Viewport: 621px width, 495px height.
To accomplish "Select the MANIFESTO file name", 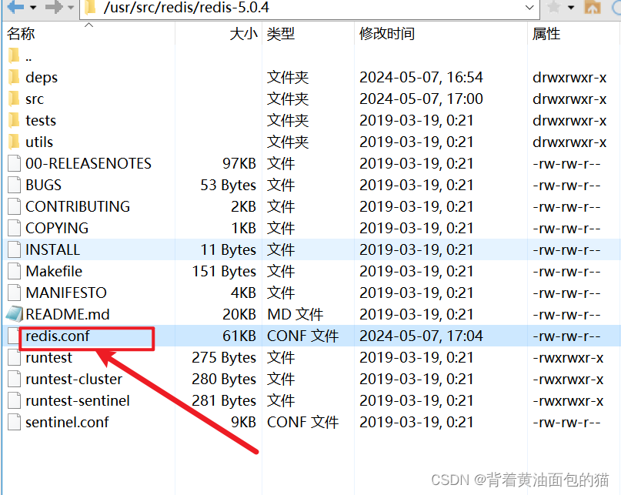I will pos(66,293).
